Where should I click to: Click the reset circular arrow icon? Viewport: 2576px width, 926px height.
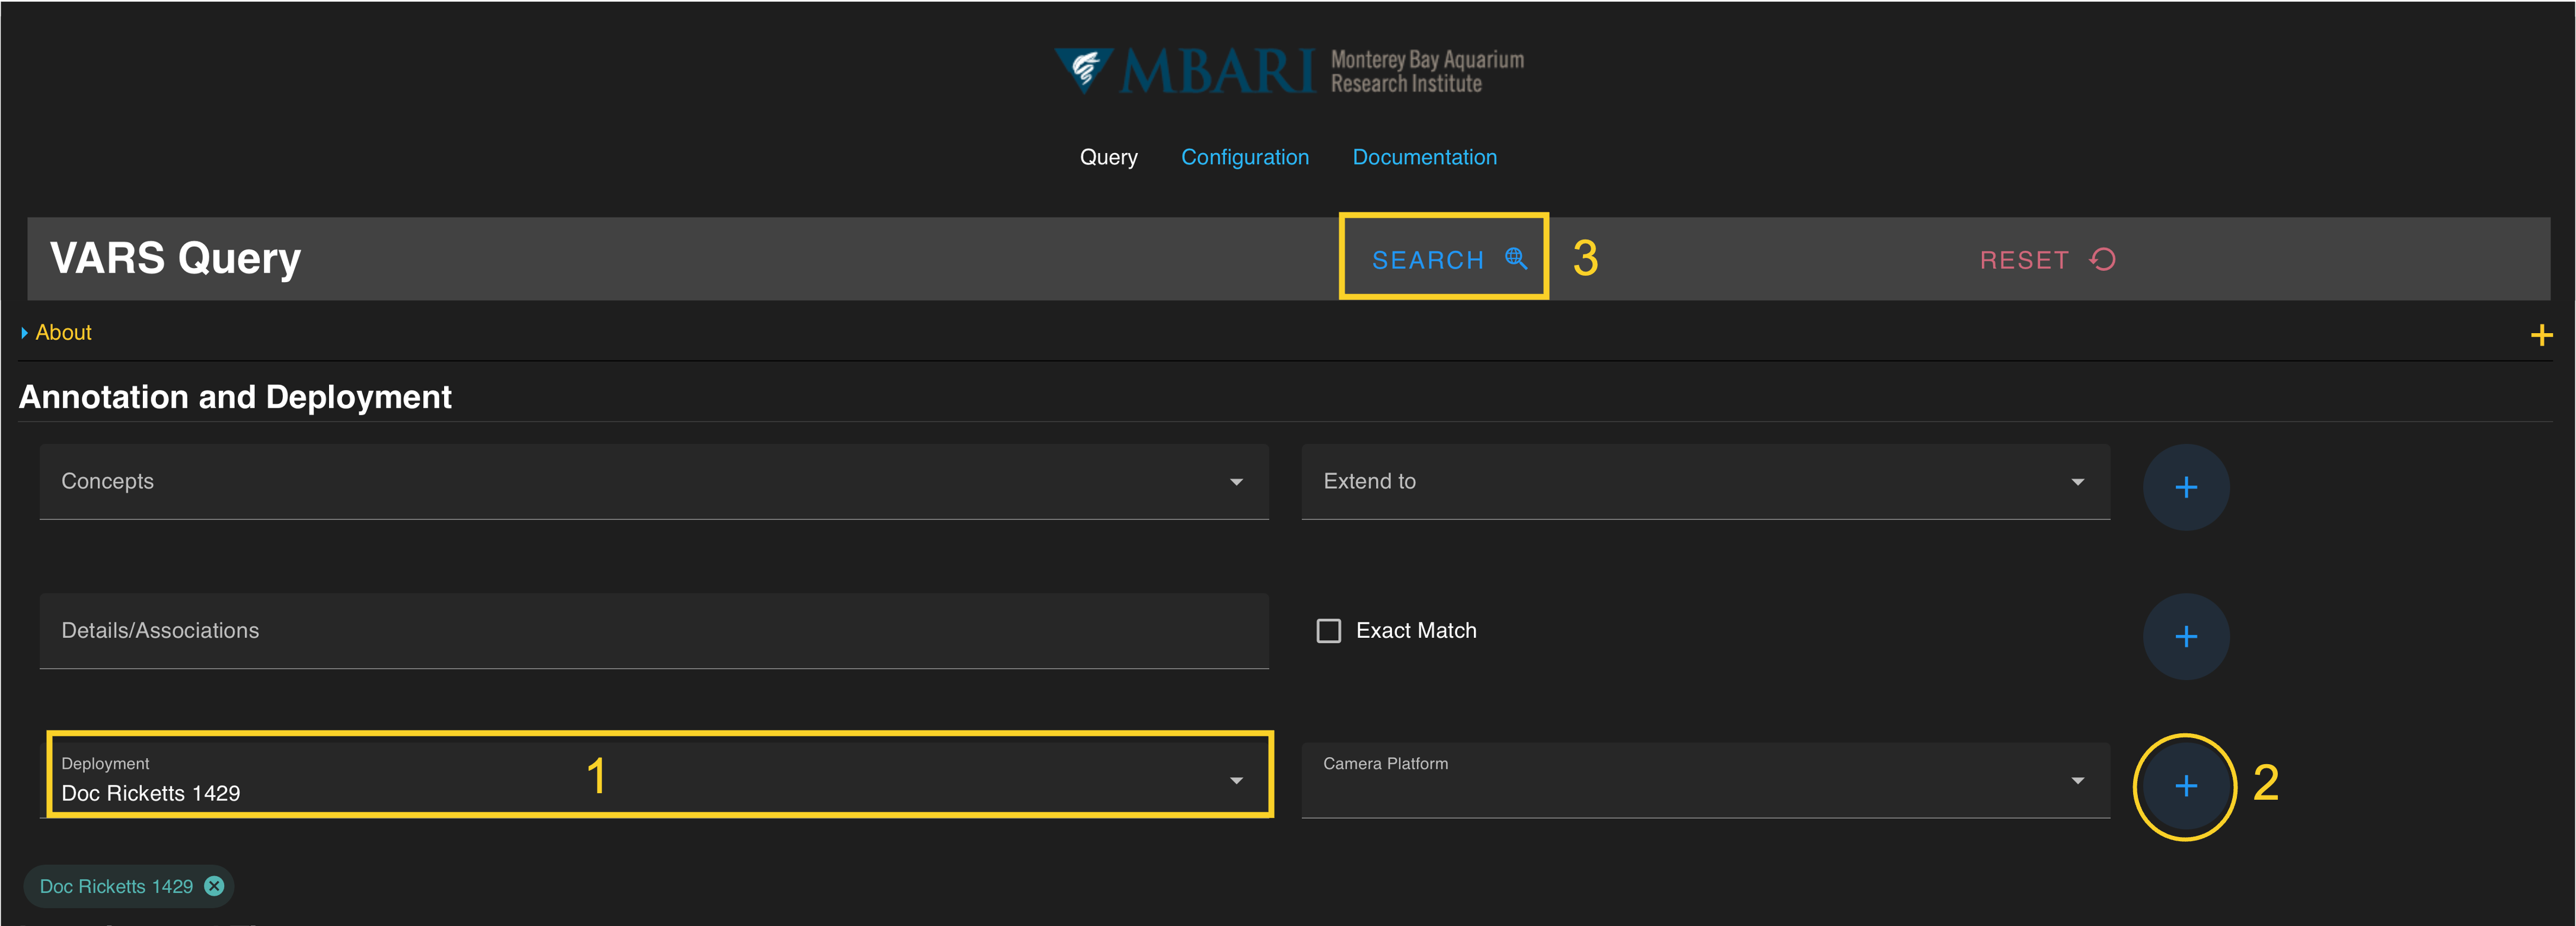coord(2102,260)
